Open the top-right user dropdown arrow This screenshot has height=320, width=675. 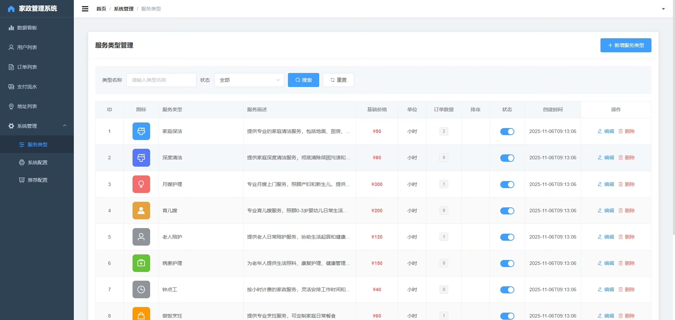click(663, 9)
